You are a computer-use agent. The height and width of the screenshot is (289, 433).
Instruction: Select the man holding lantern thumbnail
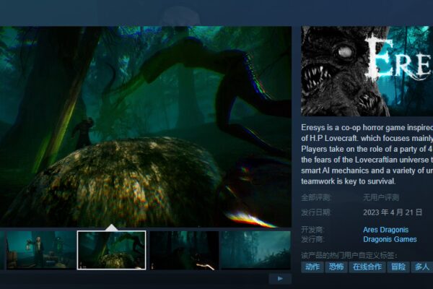(x=41, y=250)
